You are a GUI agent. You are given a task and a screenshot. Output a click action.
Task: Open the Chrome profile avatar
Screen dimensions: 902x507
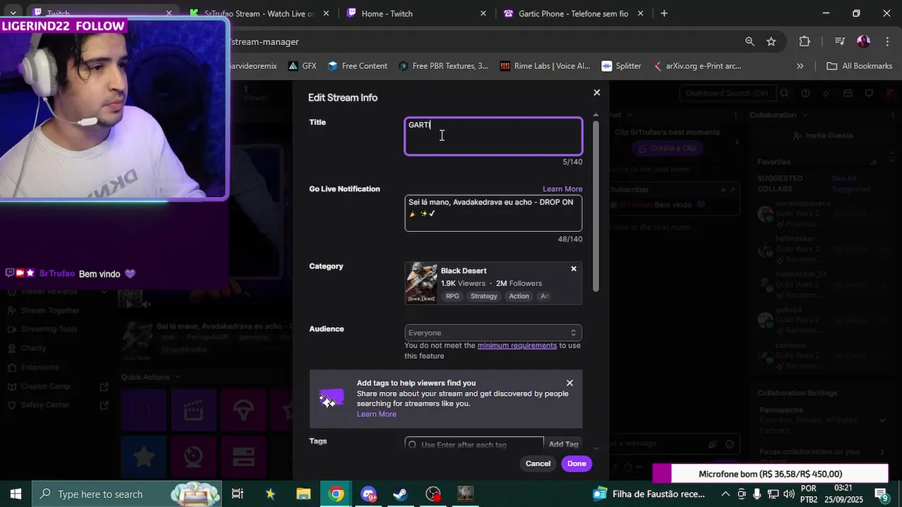[x=863, y=42]
